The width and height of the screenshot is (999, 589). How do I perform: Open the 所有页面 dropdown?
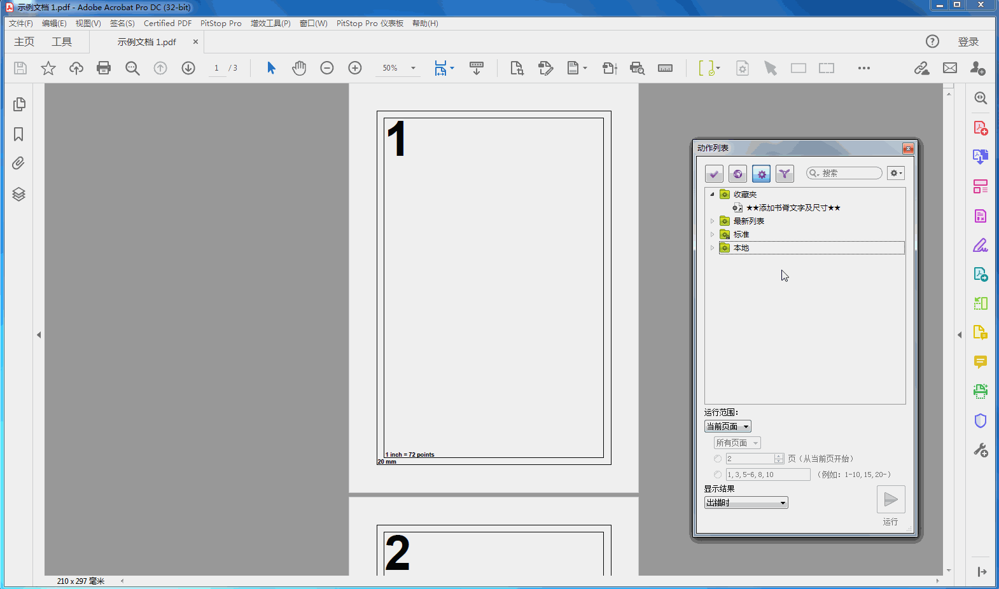tap(737, 443)
